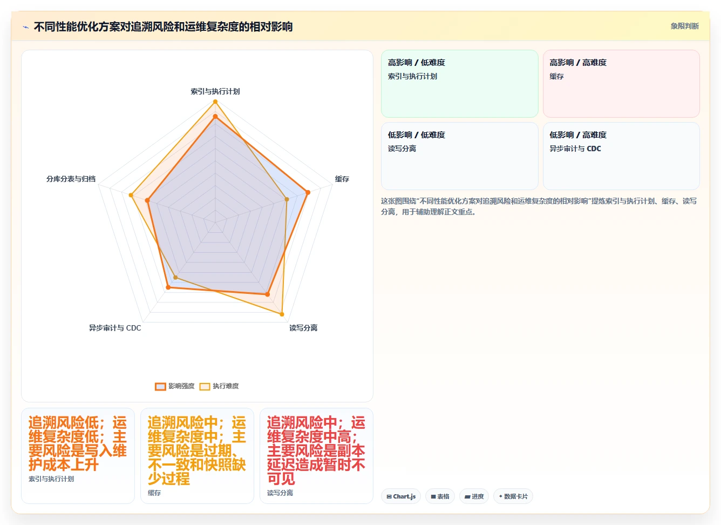Click the 缓存 caption under yellow summary card

click(154, 493)
